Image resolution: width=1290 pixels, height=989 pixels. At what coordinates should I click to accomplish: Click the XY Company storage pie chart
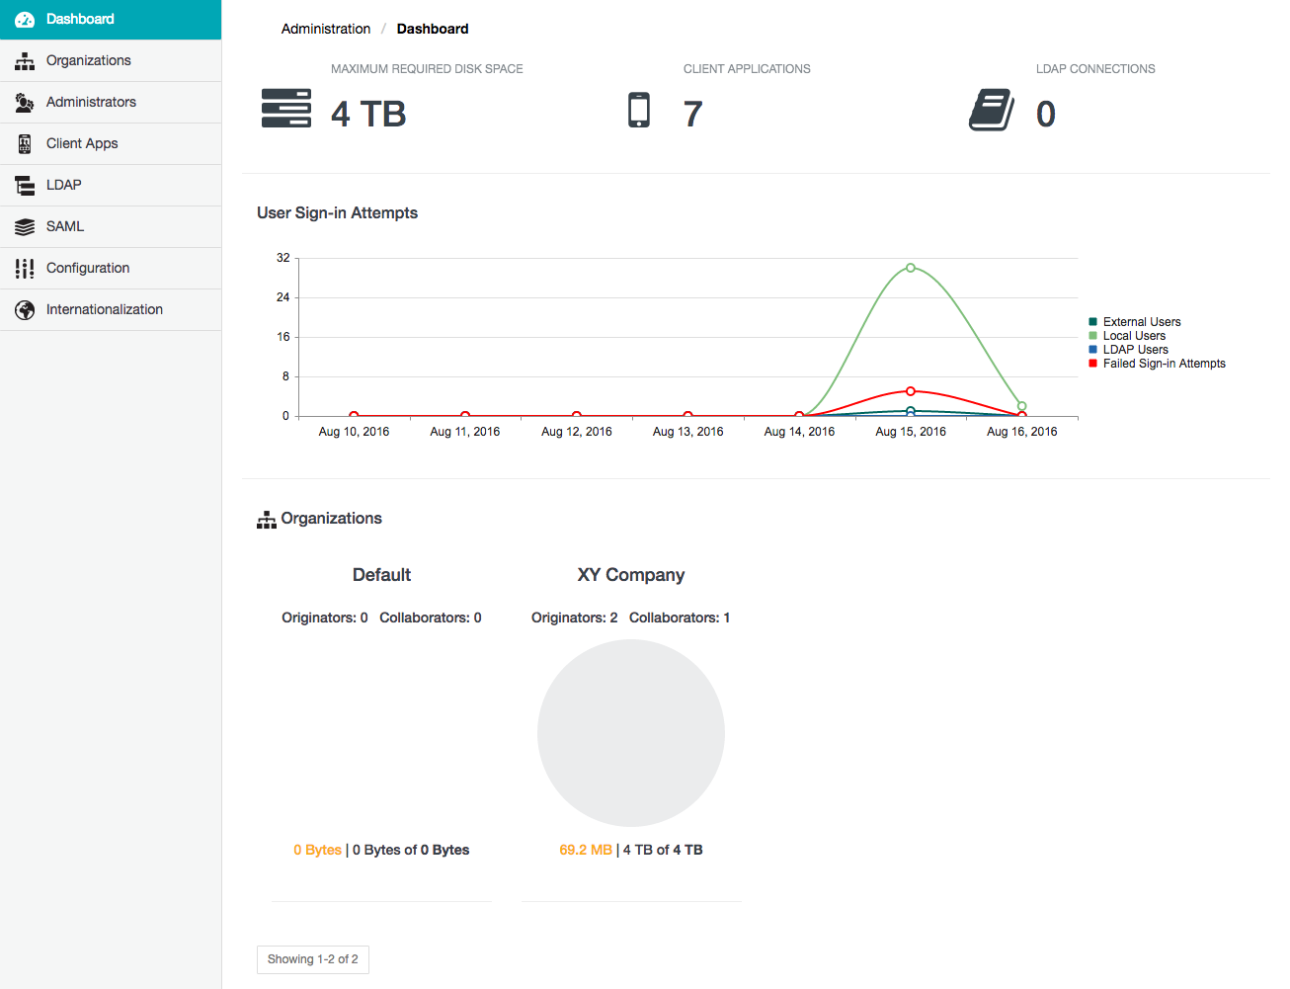click(x=630, y=733)
